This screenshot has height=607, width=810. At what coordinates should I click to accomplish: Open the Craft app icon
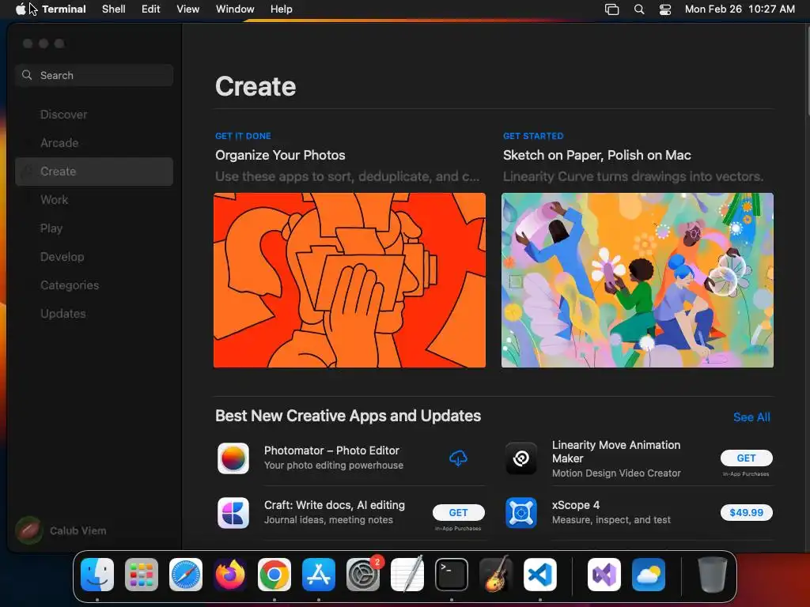point(233,512)
